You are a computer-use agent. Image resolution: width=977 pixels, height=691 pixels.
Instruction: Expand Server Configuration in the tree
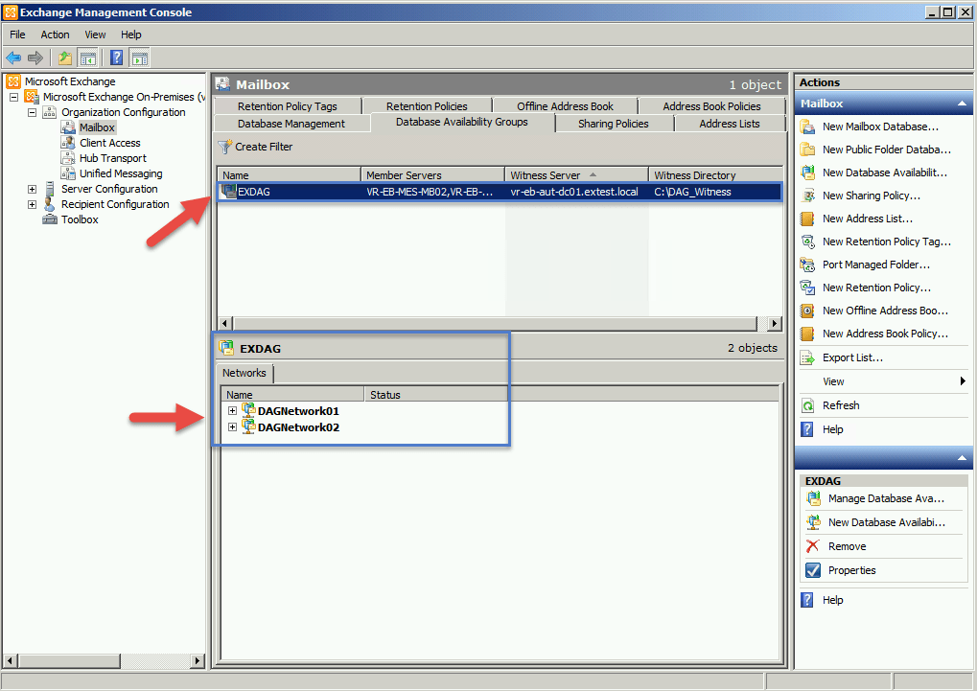[32, 189]
